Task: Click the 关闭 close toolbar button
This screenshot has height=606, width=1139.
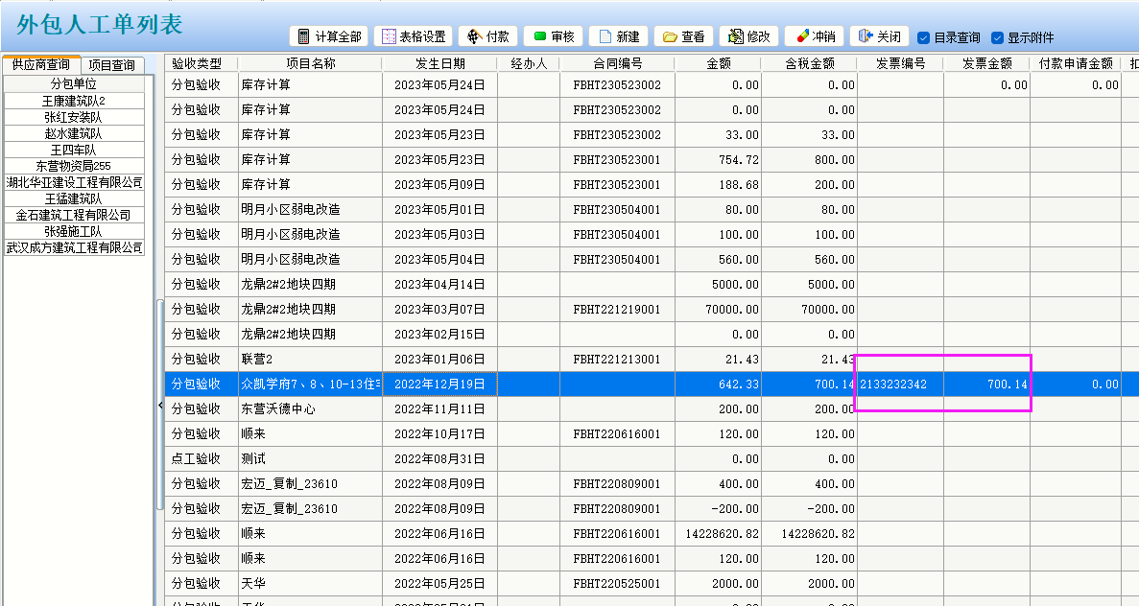Action: pos(879,36)
